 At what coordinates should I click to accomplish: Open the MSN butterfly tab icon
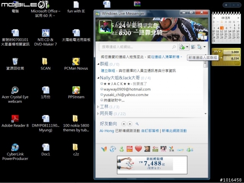[x=104, y=149]
